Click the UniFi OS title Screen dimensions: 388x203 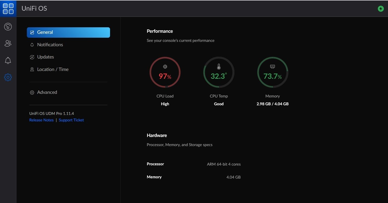click(x=34, y=8)
